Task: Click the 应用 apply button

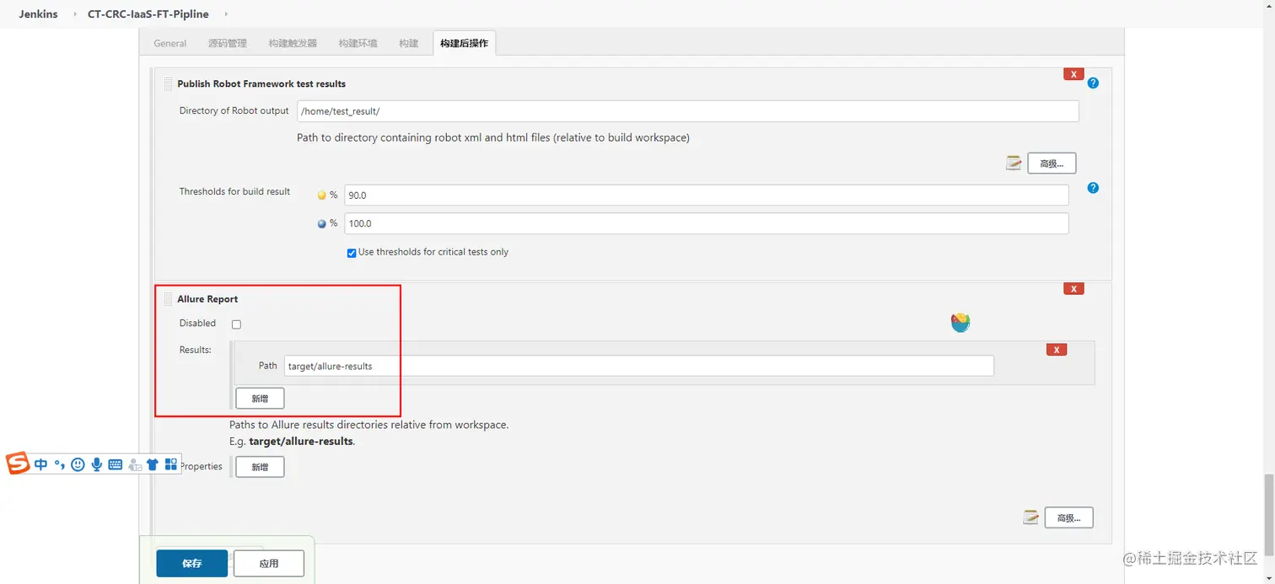Action: [x=269, y=563]
